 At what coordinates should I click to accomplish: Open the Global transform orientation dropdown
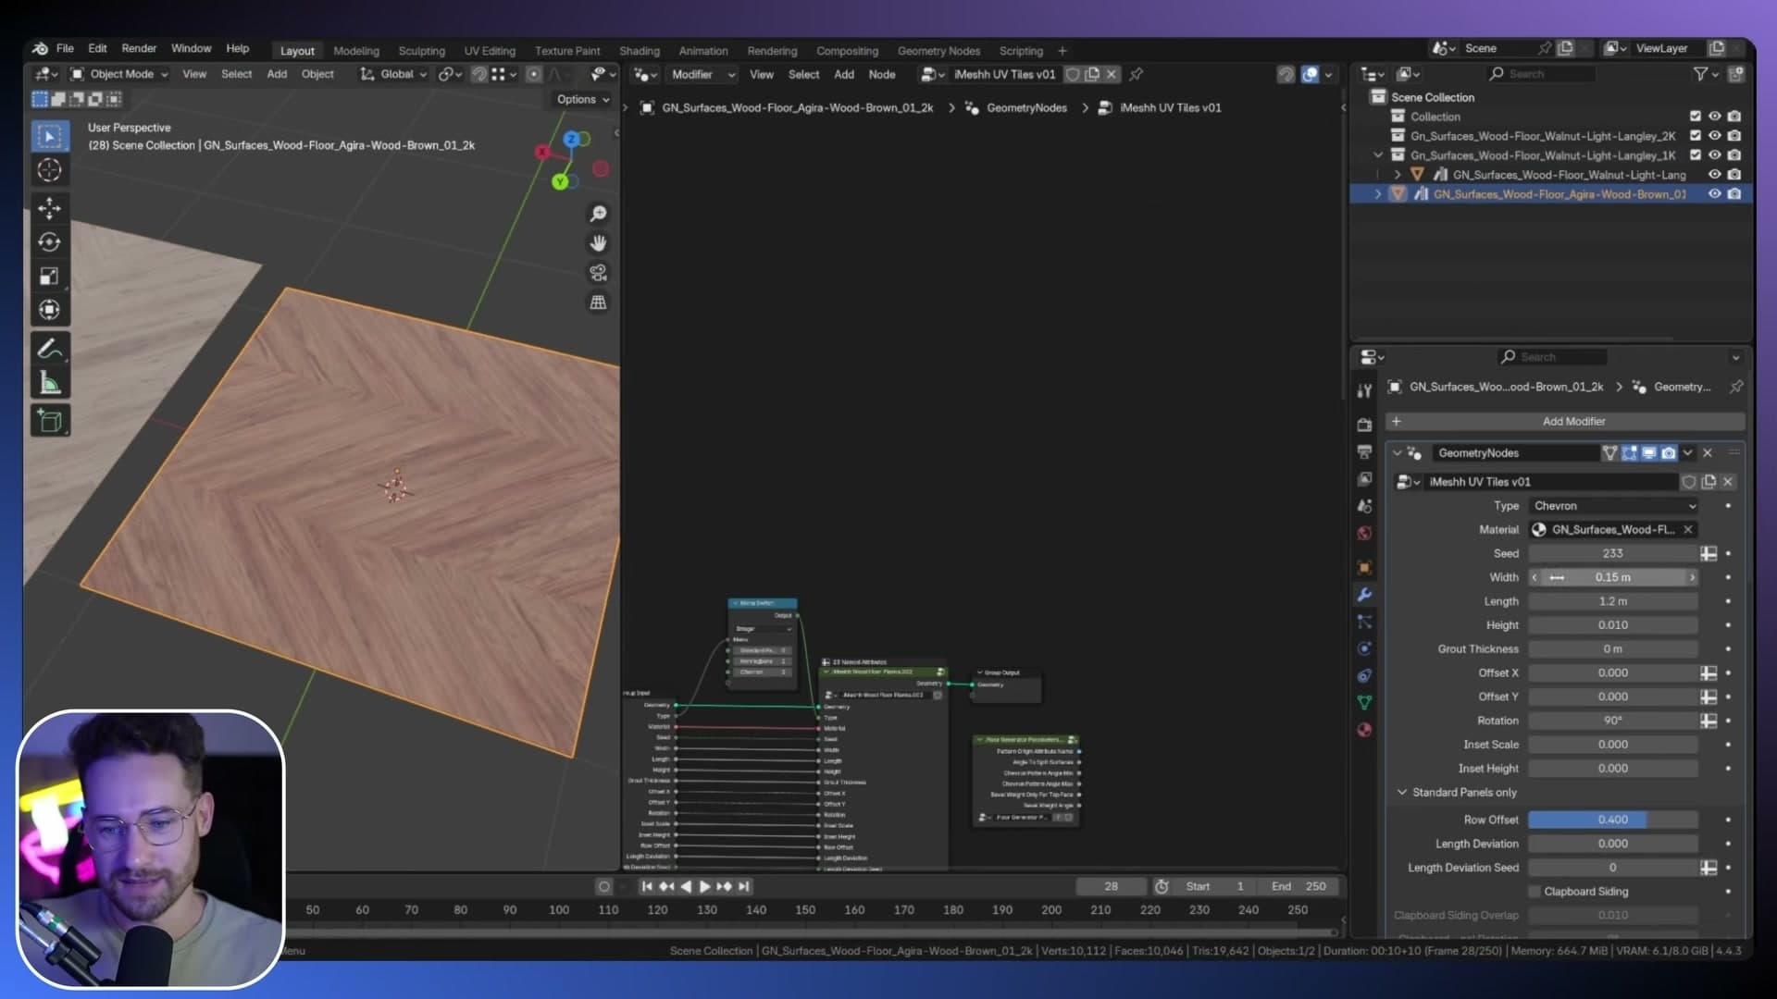click(x=393, y=74)
